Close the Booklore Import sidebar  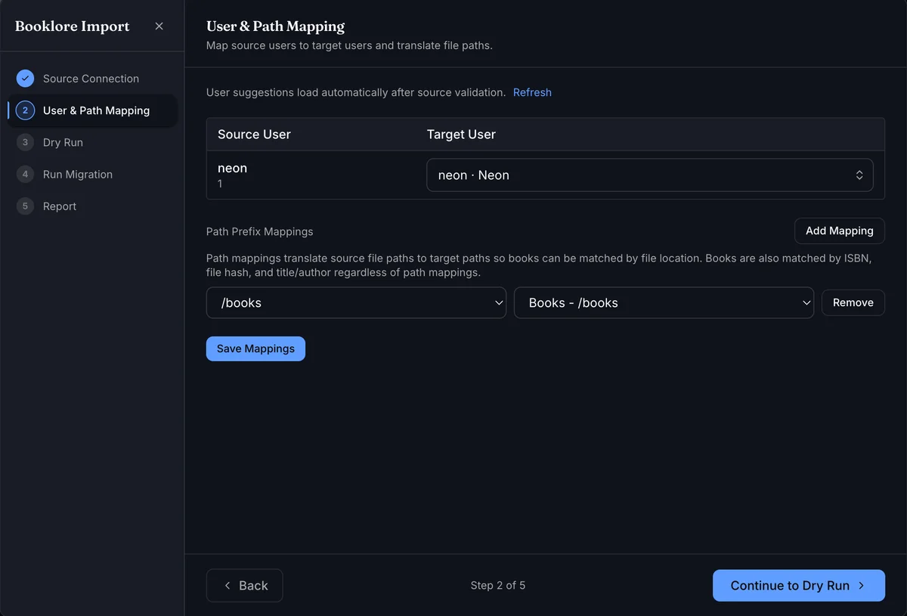pos(159,26)
